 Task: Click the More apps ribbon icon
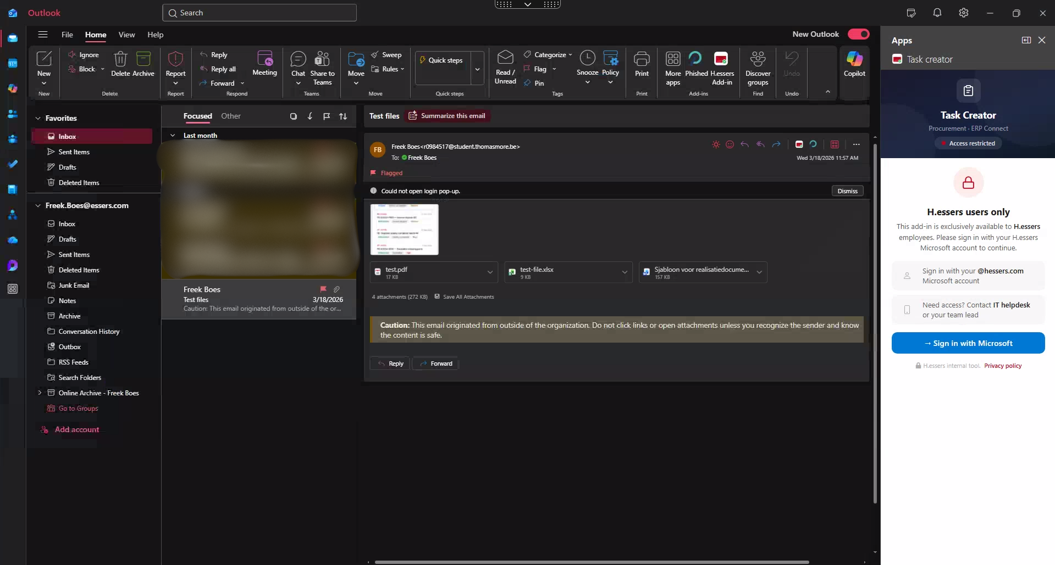click(673, 68)
